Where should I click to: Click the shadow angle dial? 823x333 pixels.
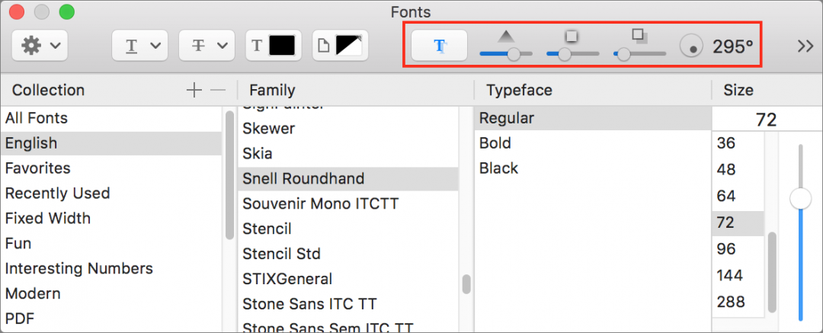click(x=691, y=46)
